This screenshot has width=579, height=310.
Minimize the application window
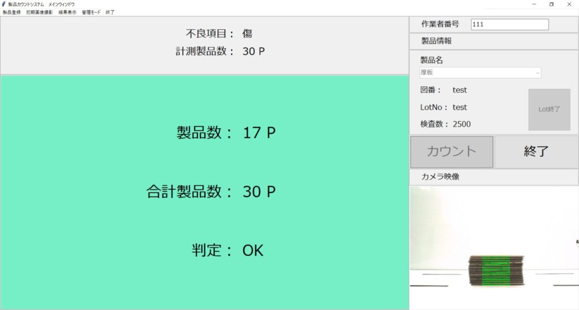[534, 5]
